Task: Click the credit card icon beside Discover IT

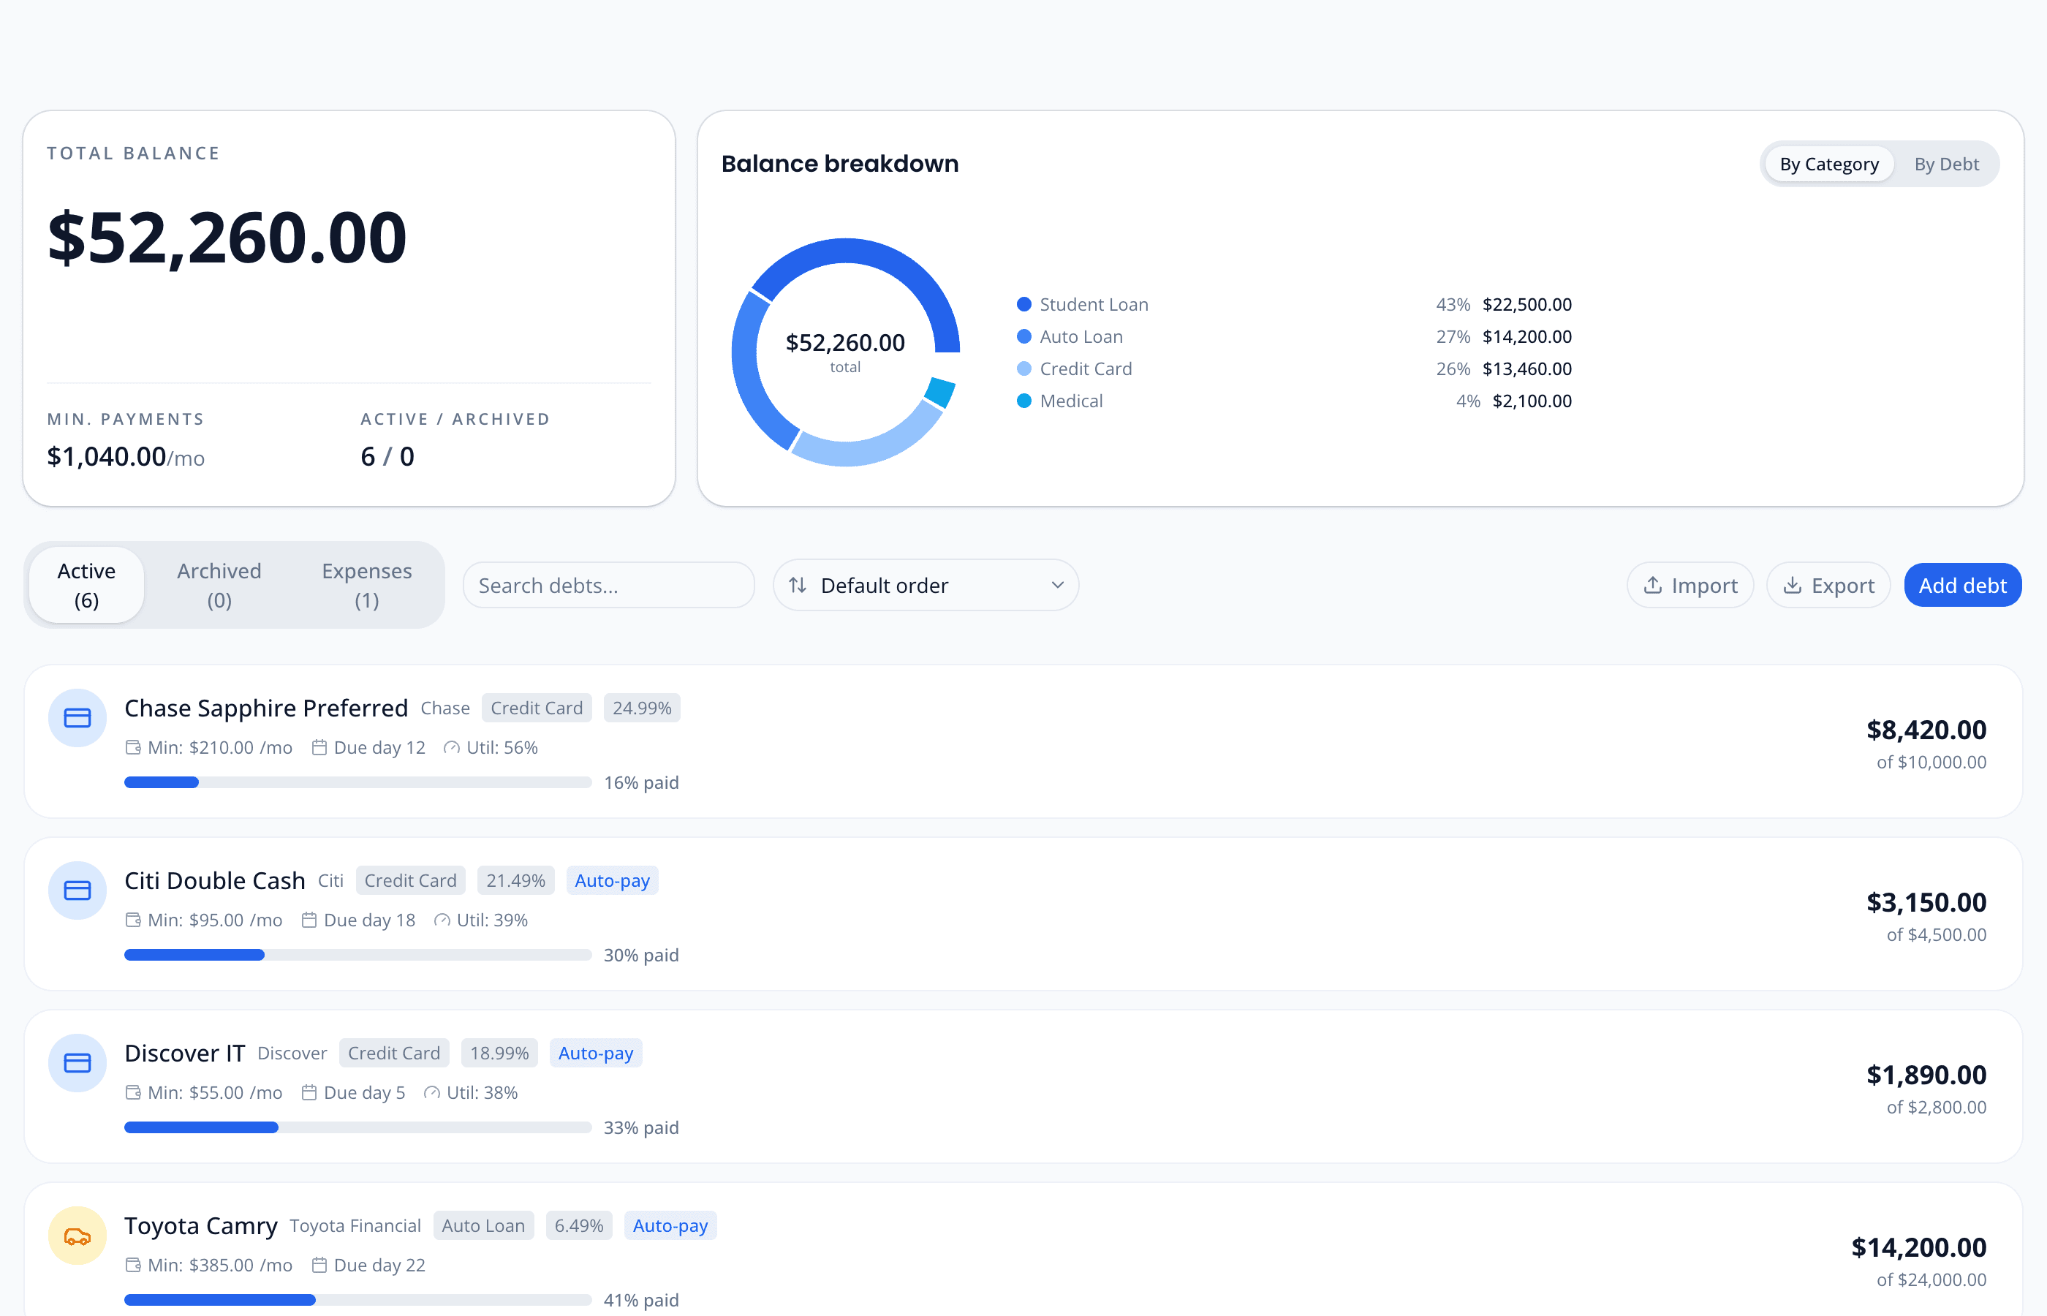Action: click(x=77, y=1062)
